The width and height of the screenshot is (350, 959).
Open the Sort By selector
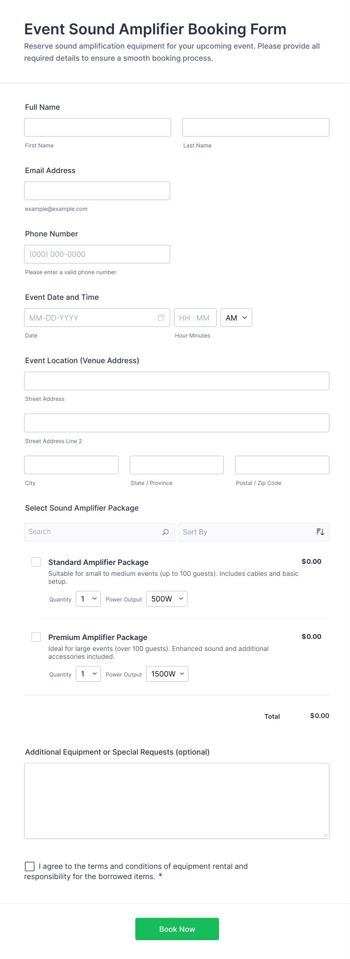coord(248,532)
